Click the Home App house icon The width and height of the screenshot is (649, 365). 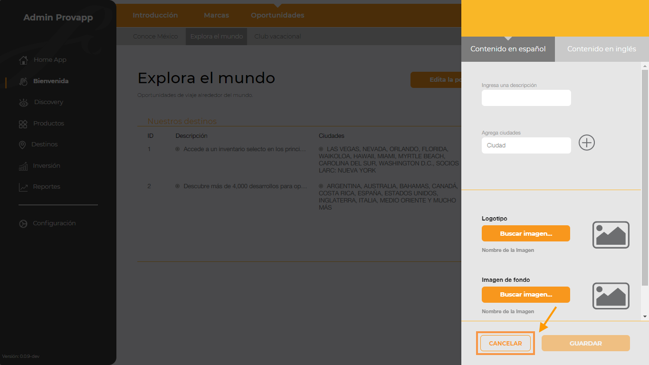[x=23, y=60]
